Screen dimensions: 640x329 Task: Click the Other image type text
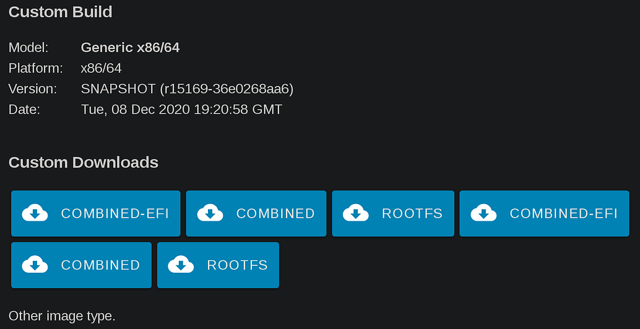pyautogui.click(x=62, y=315)
